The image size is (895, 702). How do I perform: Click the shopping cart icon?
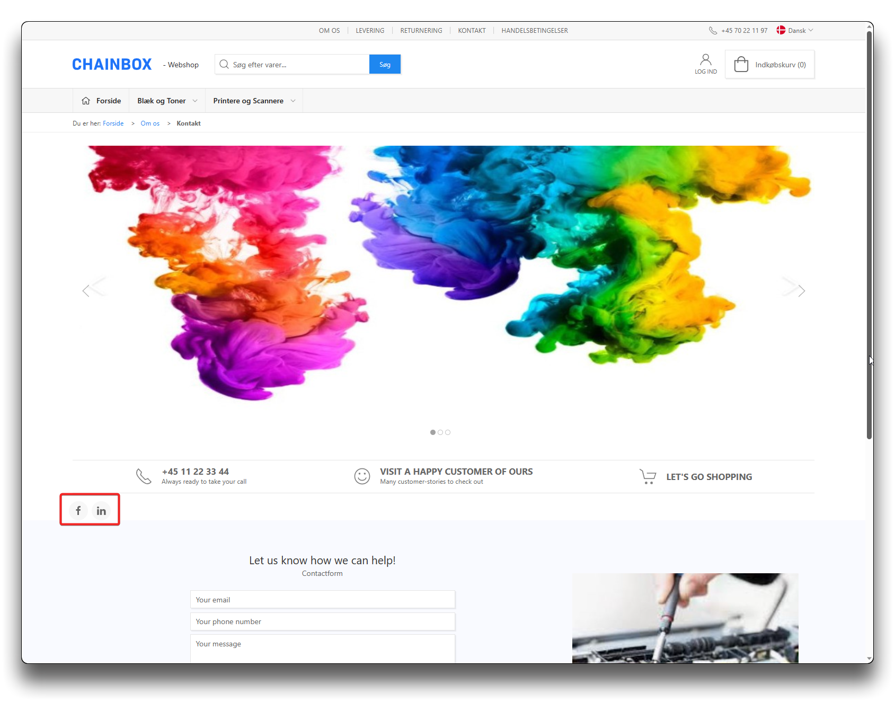point(648,476)
